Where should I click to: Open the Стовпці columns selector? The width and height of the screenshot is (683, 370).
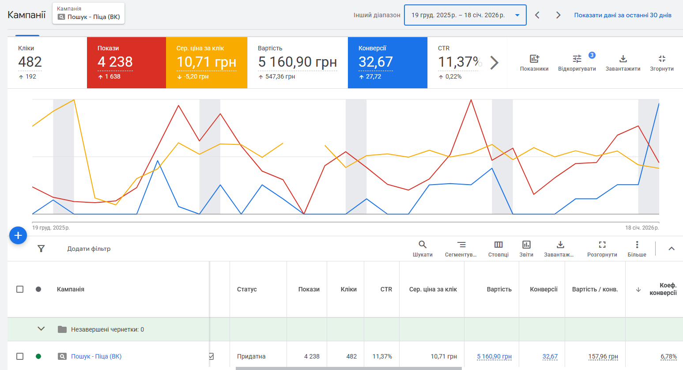[498, 249]
